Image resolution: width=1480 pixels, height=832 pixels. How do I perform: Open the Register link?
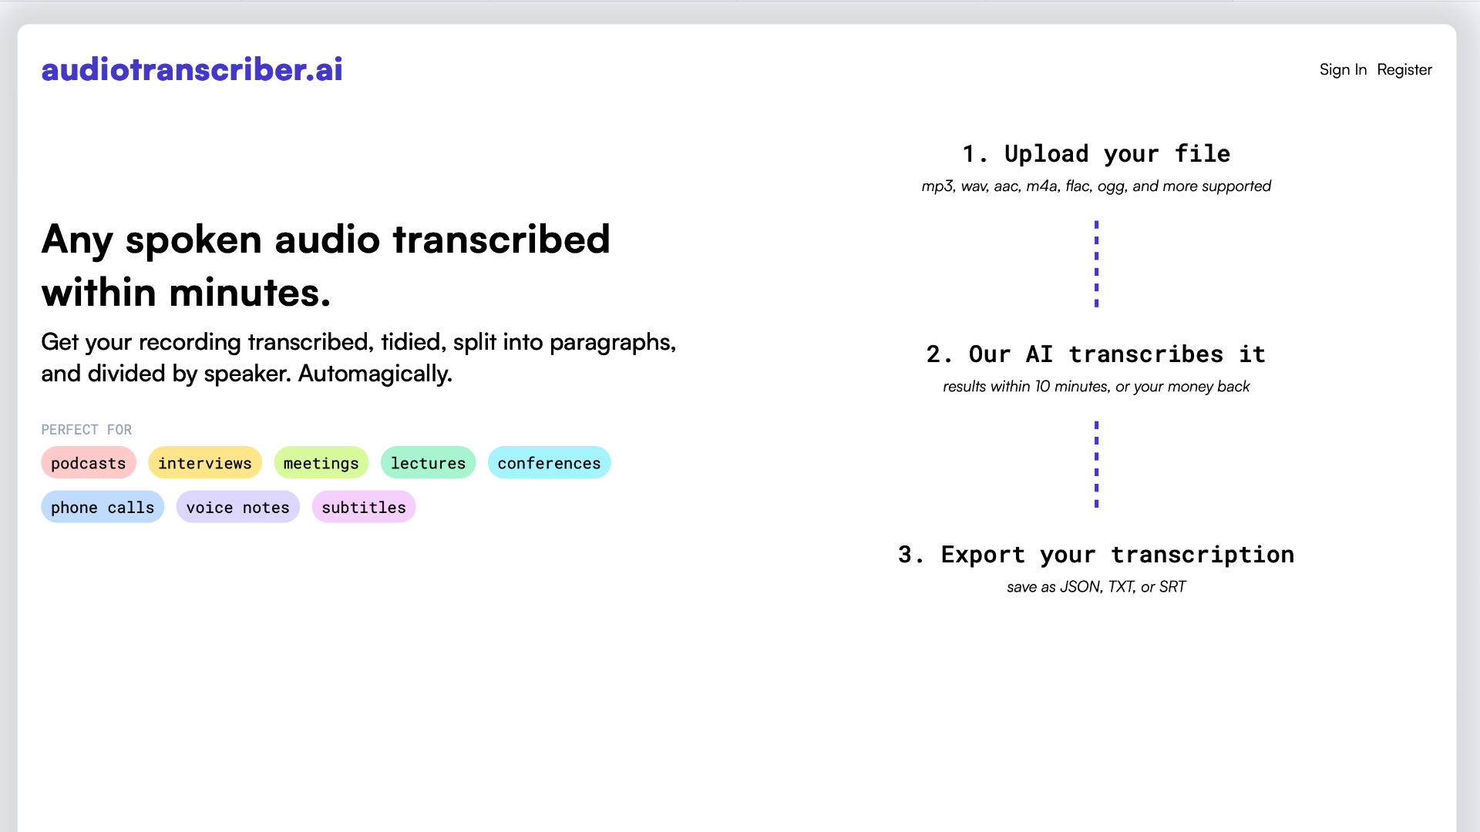pyautogui.click(x=1404, y=69)
